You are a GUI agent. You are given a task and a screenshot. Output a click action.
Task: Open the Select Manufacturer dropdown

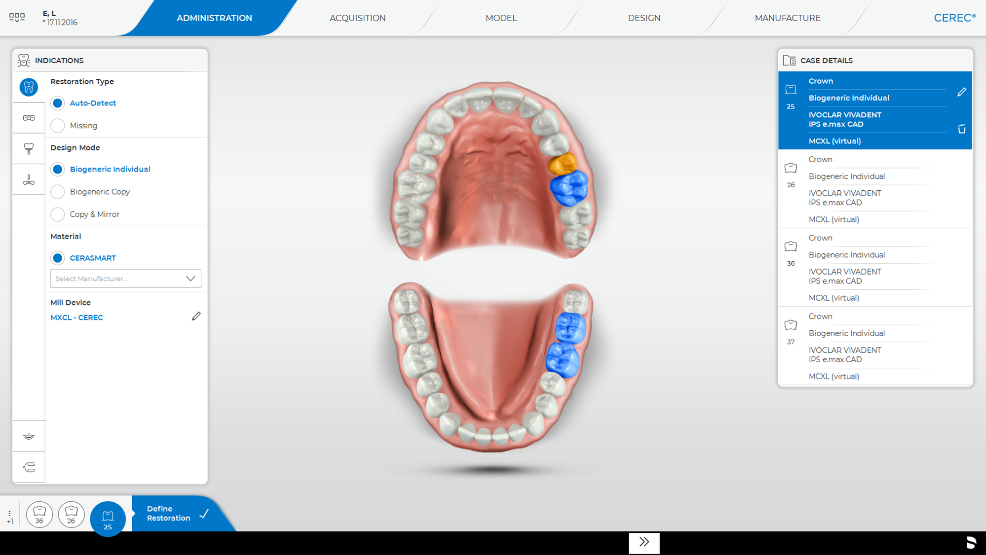(x=125, y=278)
